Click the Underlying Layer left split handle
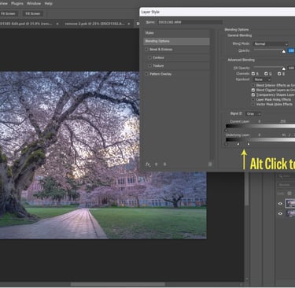The width and height of the screenshot is (295, 288). point(238,144)
